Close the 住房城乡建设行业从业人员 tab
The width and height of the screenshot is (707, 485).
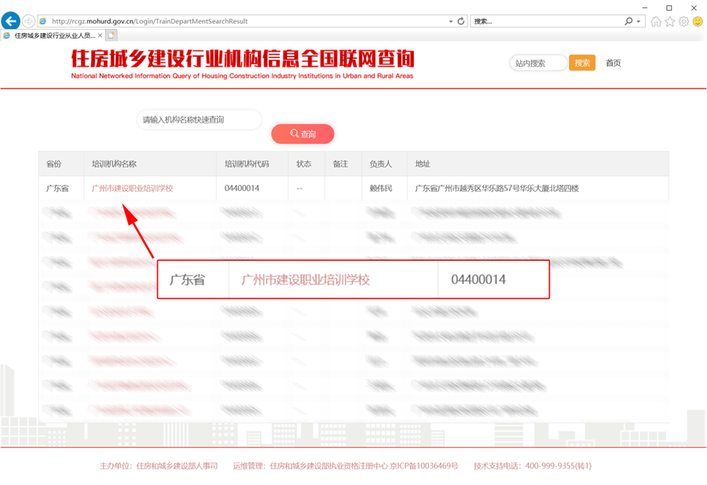click(x=100, y=35)
